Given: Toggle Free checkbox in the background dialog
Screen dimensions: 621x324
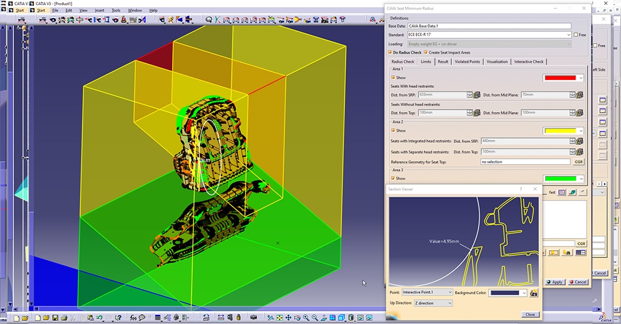Looking at the screenshot, I should click(x=596, y=45).
